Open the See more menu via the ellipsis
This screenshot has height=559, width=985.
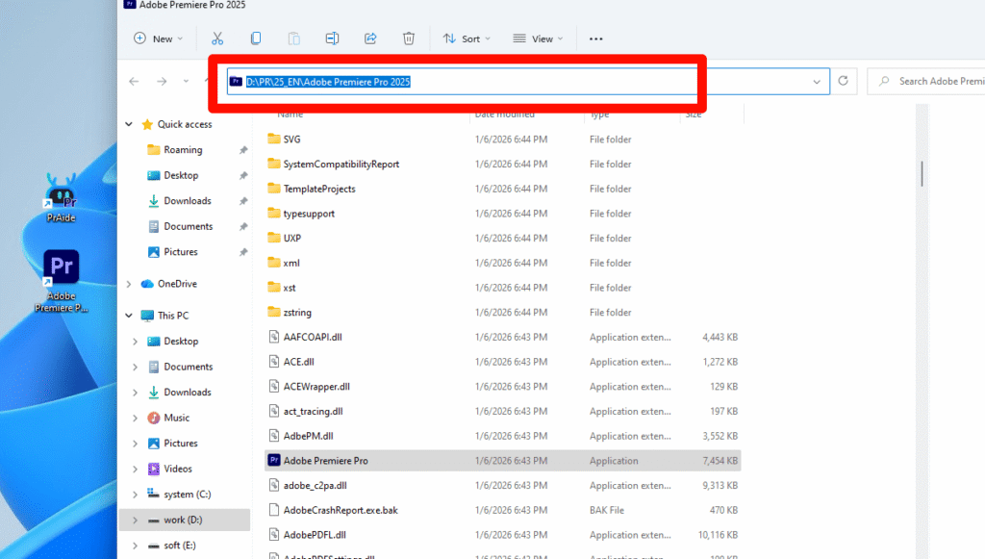[x=595, y=38]
